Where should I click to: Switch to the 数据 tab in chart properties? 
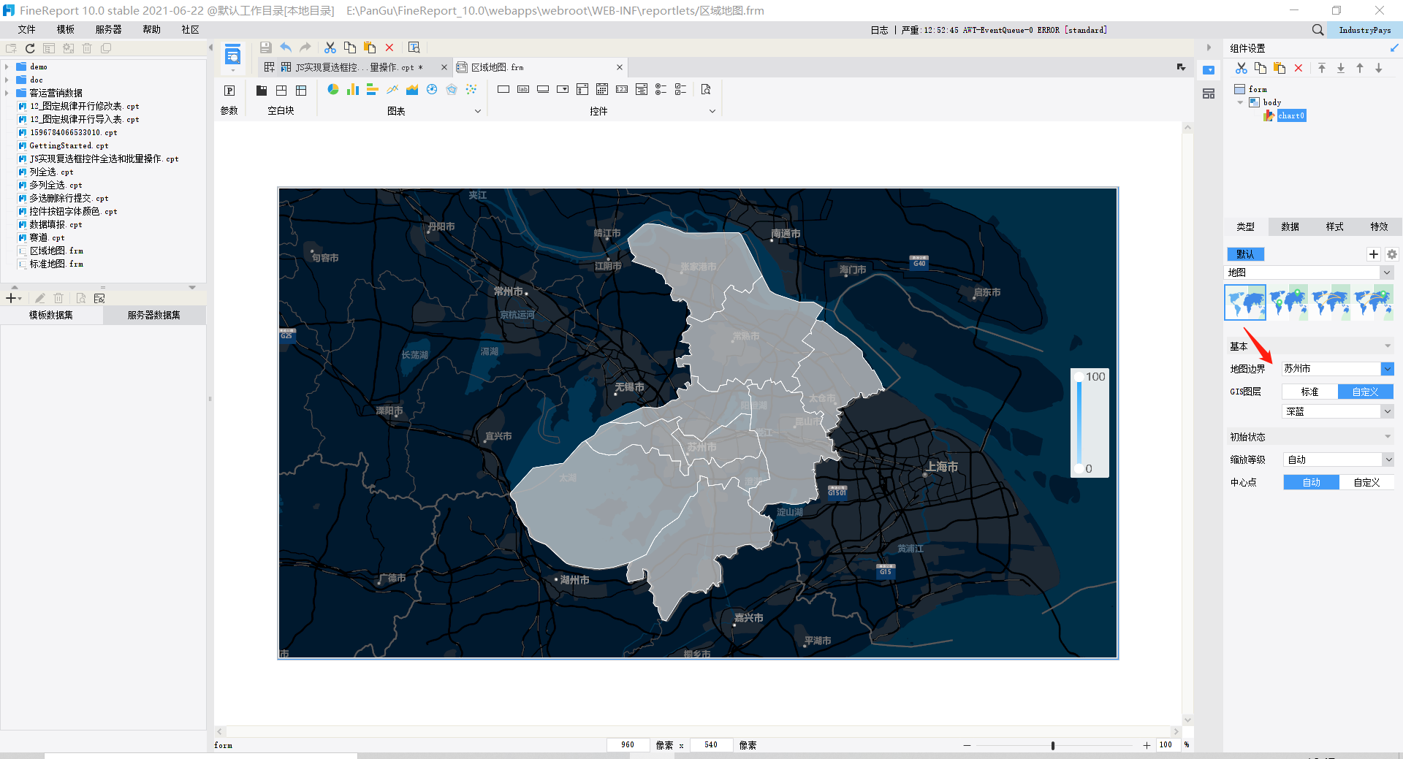coord(1290,226)
